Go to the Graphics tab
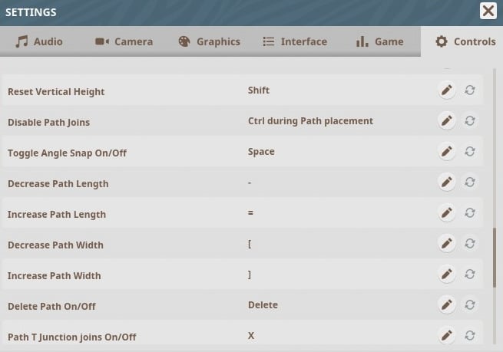The image size is (503, 352). [x=210, y=41]
